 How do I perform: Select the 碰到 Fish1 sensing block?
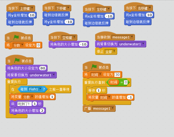(x=32, y=89)
